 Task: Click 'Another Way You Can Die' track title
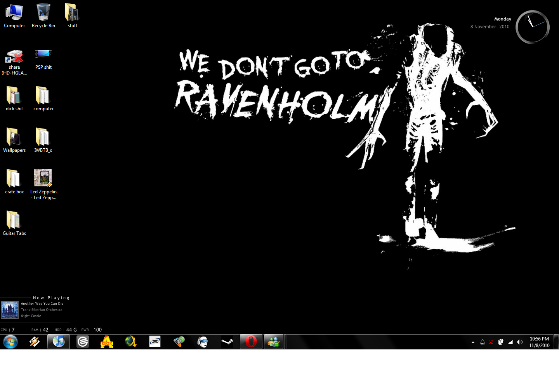point(42,304)
